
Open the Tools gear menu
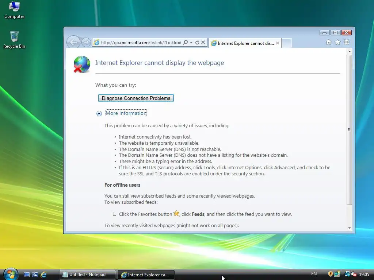(x=346, y=42)
